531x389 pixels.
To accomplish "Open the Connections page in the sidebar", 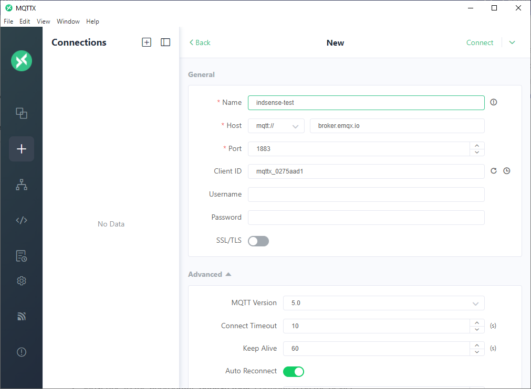I will click(x=22, y=113).
